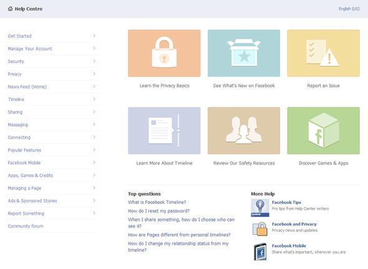Open Managing a Page section
The width and height of the screenshot is (368, 269).
point(24,188)
